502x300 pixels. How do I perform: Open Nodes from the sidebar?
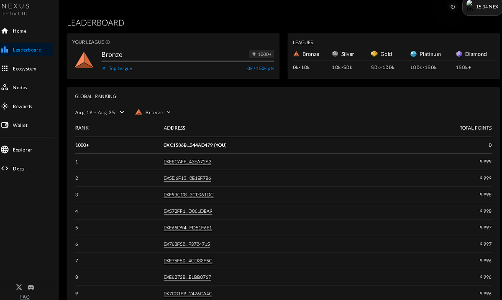pos(20,88)
